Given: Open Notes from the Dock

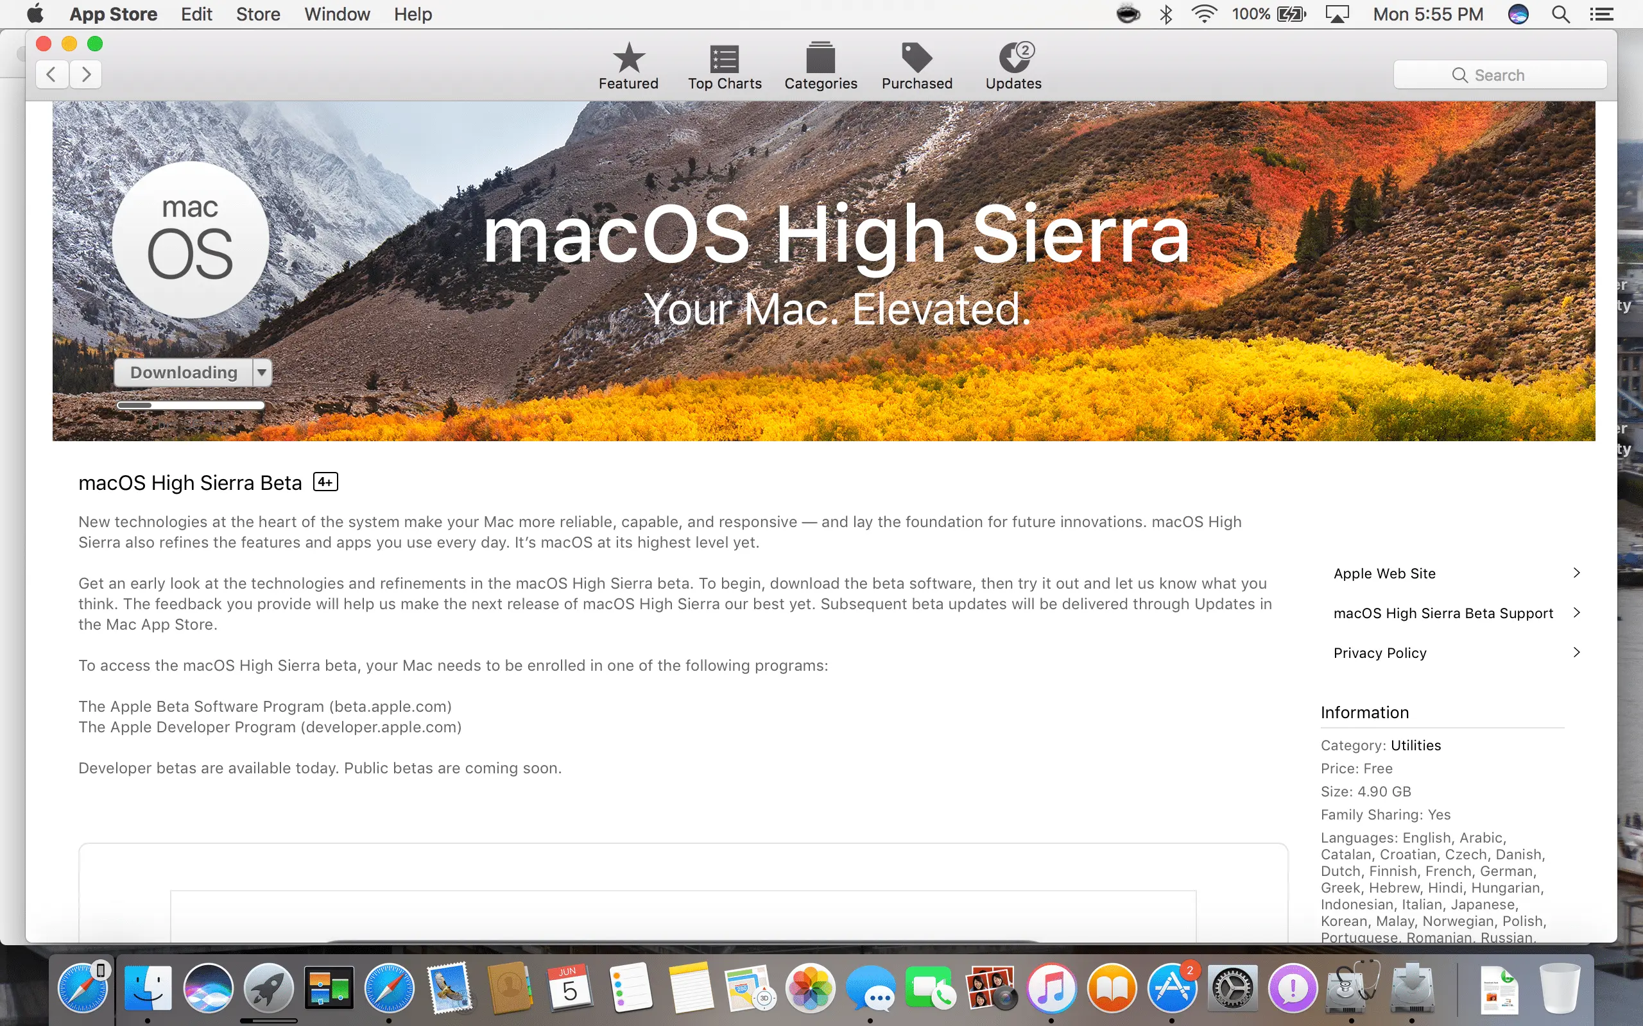Looking at the screenshot, I should click(x=691, y=988).
